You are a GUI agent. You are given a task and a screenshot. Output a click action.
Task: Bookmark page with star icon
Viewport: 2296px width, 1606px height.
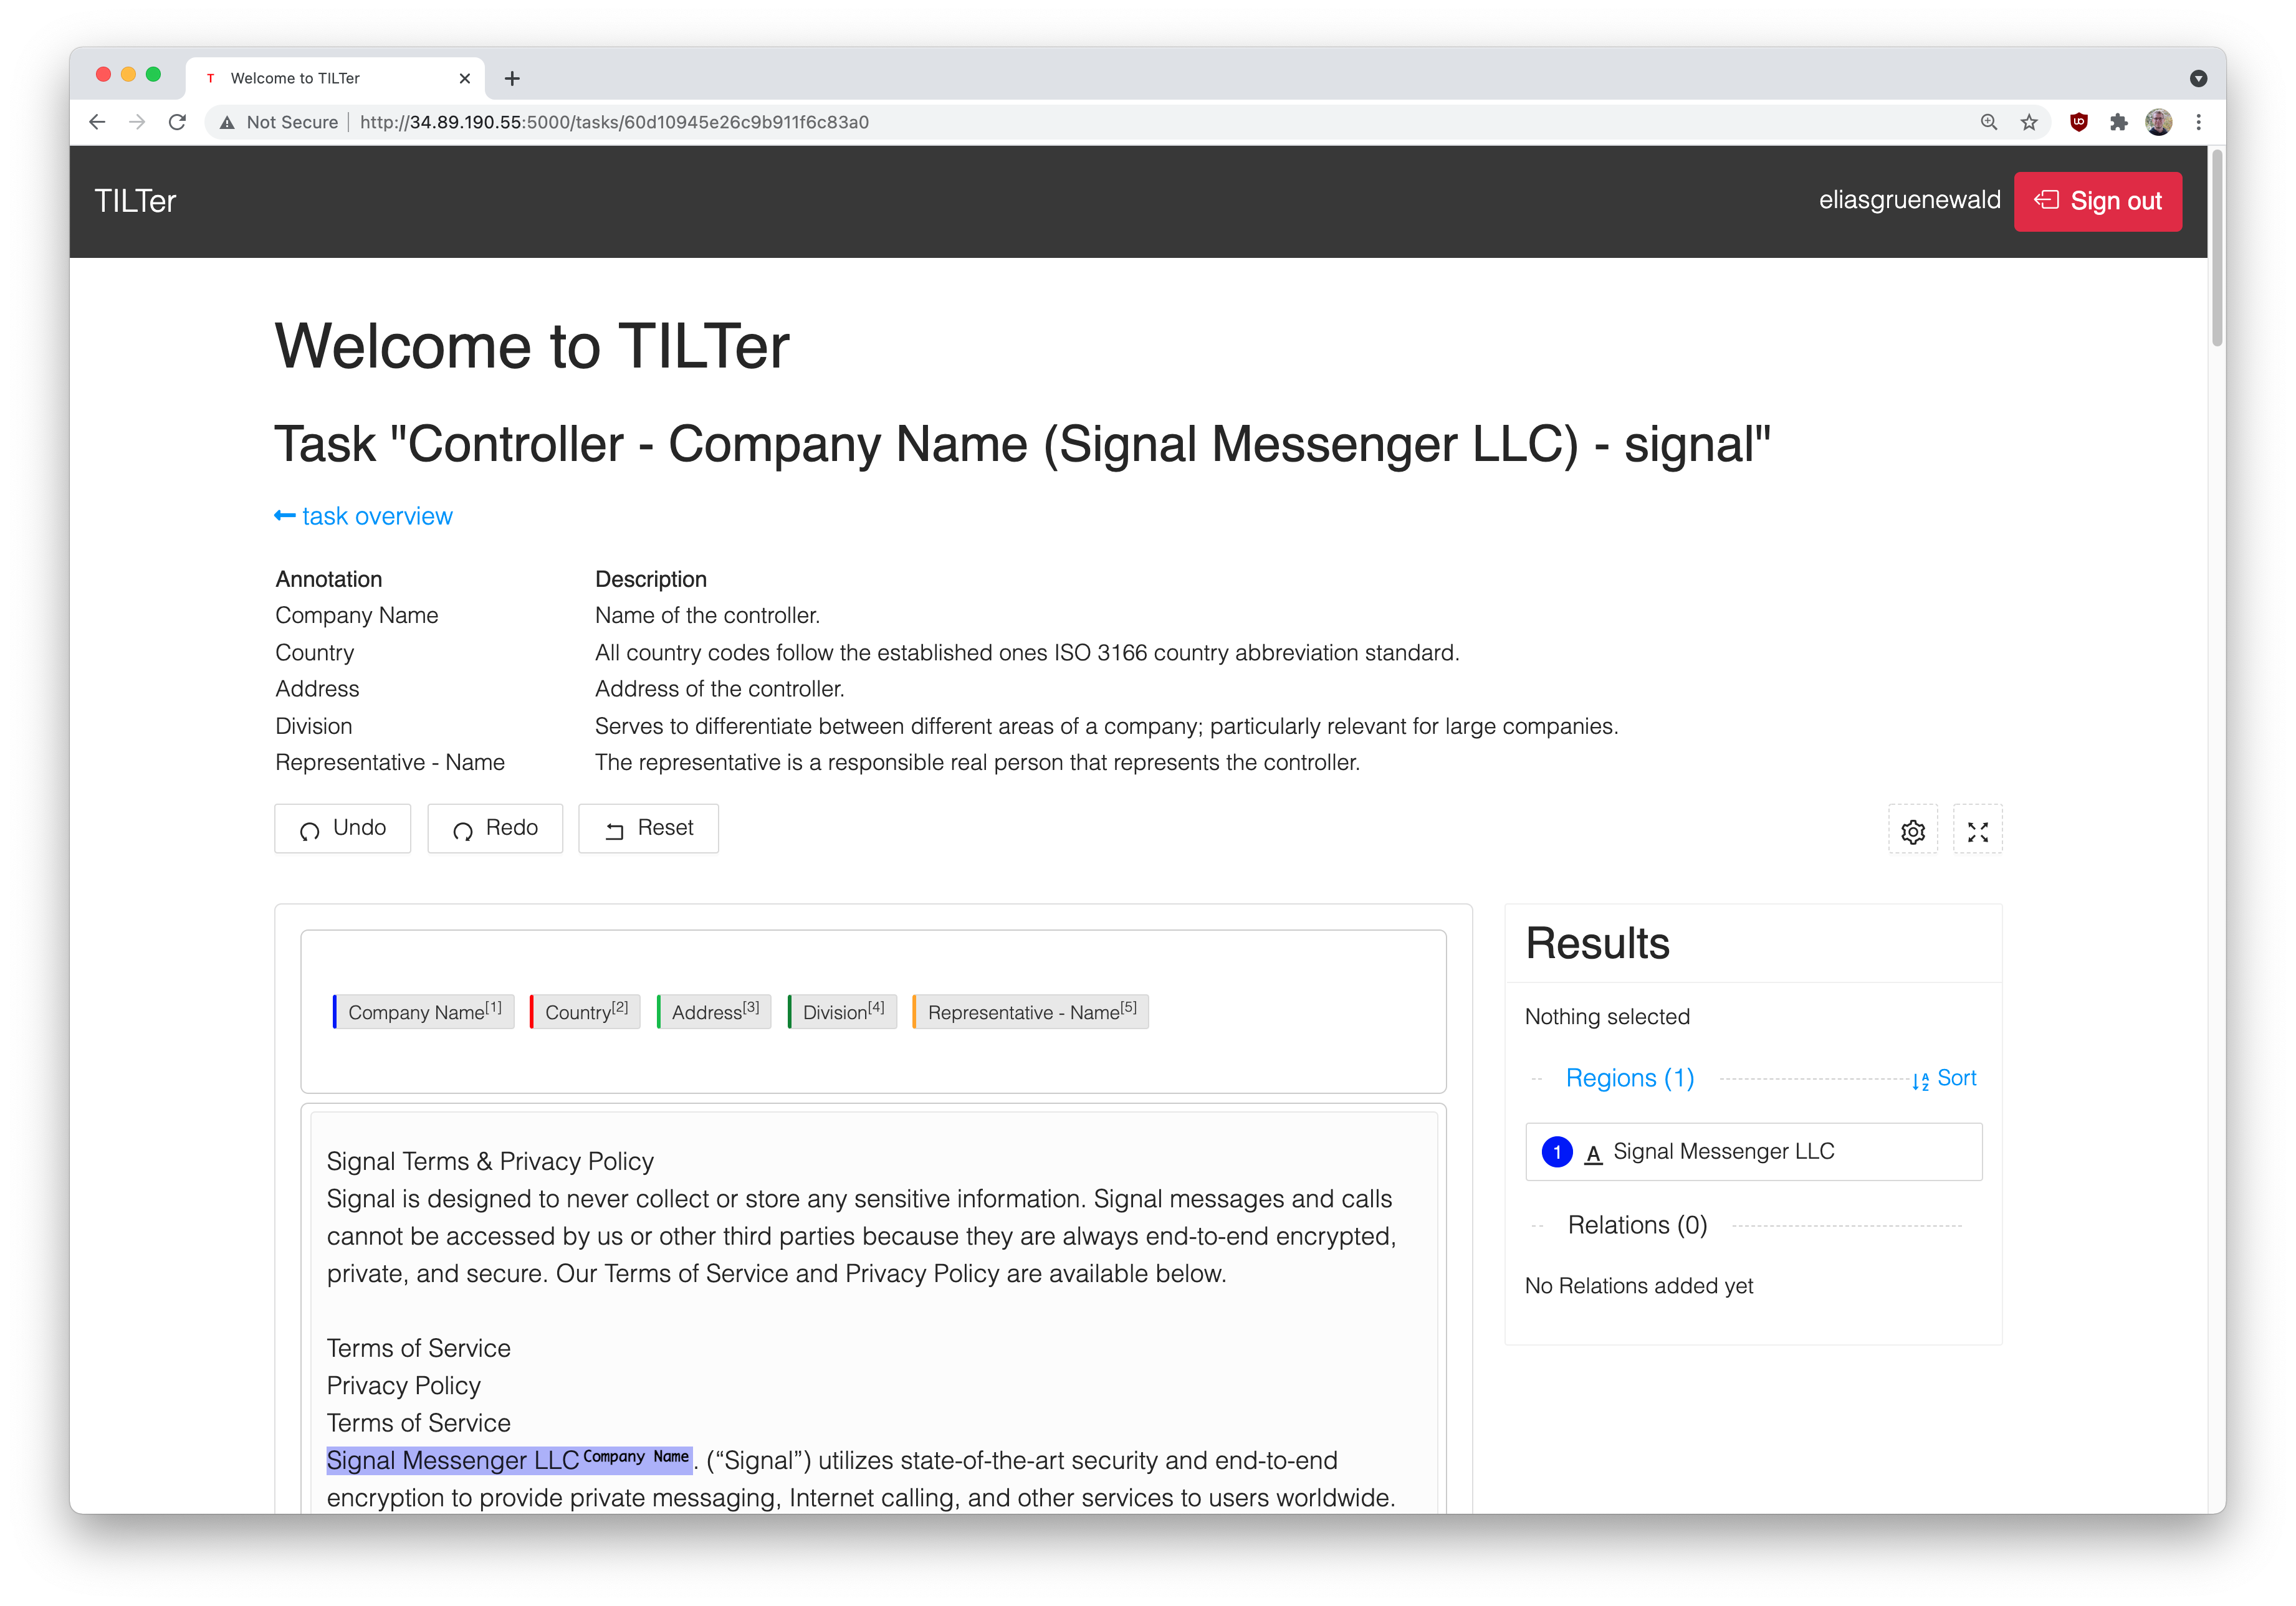[x=2028, y=122]
